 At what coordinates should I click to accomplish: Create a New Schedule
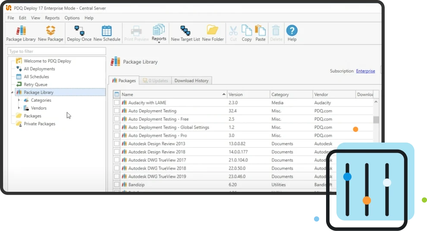[107, 34]
